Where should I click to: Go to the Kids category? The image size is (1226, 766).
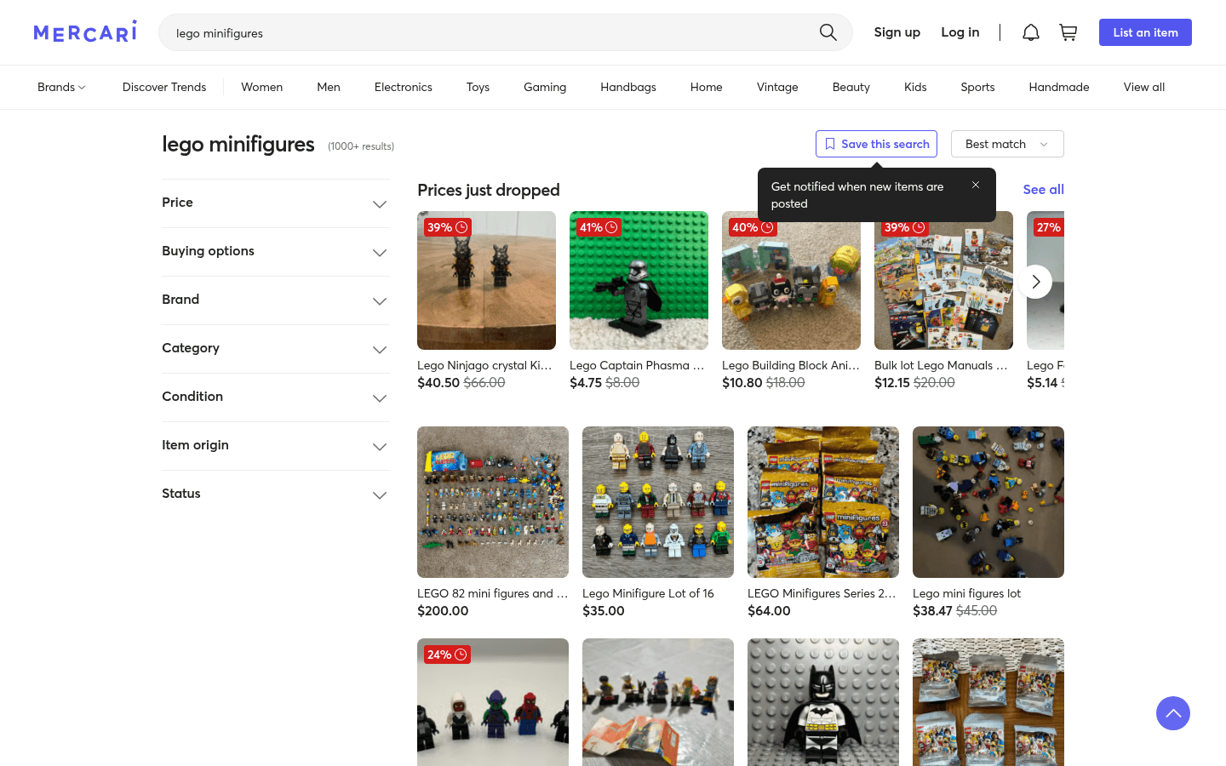[915, 87]
